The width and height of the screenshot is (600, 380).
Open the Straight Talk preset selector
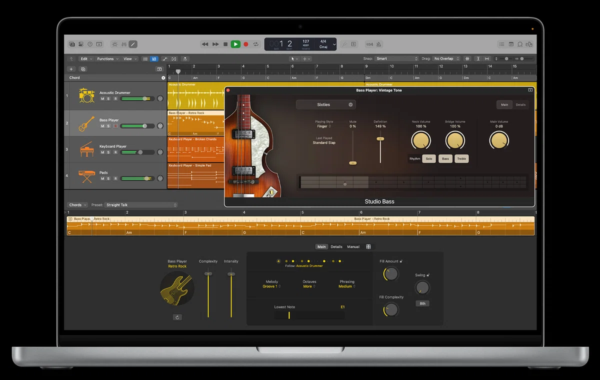141,205
